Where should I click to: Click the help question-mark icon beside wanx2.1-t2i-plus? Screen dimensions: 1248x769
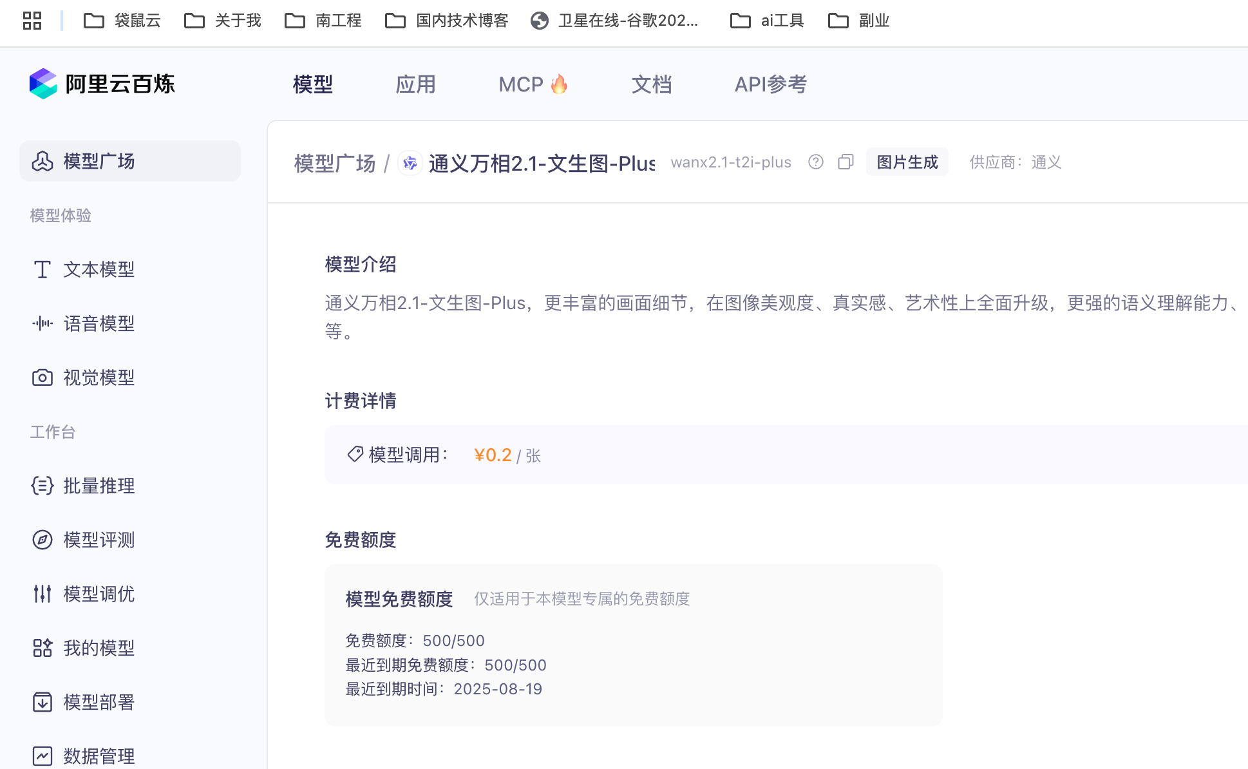816,162
